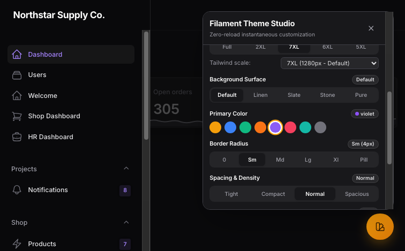This screenshot has height=251, width=405.
Task: Choose the Default background surface
Action: [227, 95]
